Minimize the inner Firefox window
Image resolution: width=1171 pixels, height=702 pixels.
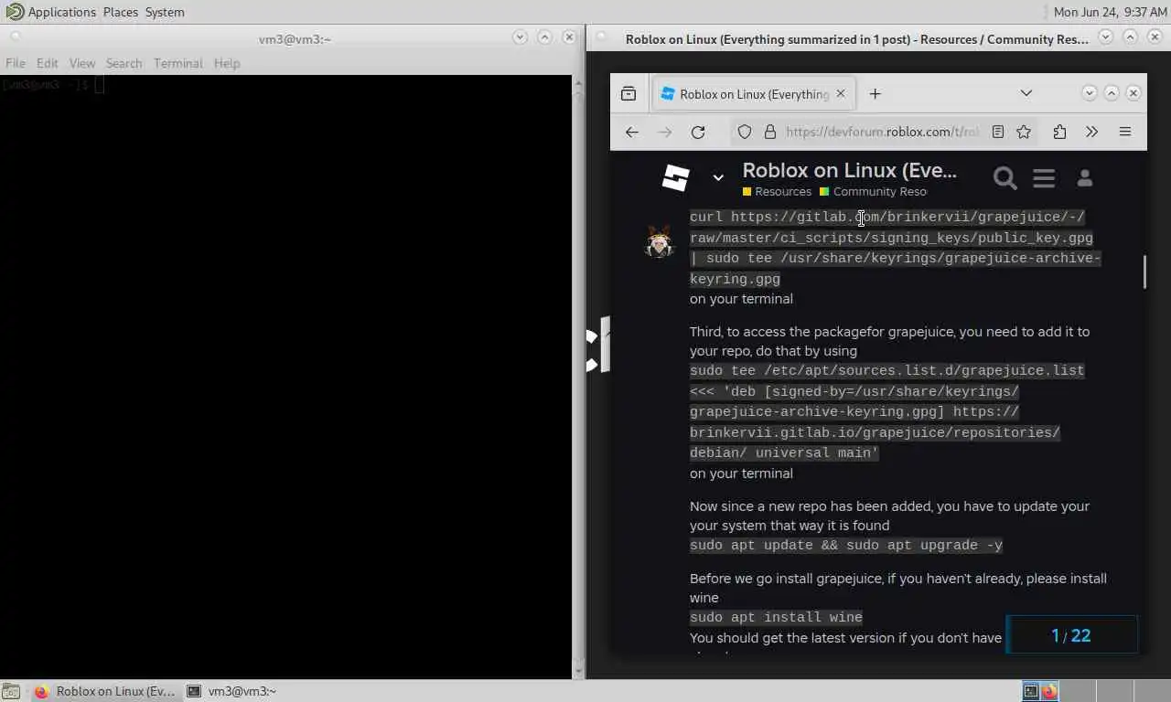coord(1089,93)
